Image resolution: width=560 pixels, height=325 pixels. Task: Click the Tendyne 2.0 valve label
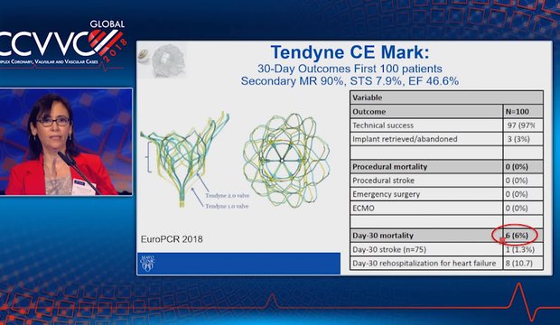(x=227, y=196)
